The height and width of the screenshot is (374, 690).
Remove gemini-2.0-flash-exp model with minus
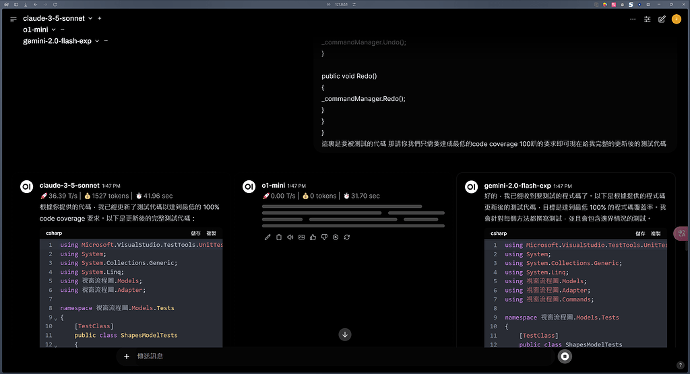106,41
